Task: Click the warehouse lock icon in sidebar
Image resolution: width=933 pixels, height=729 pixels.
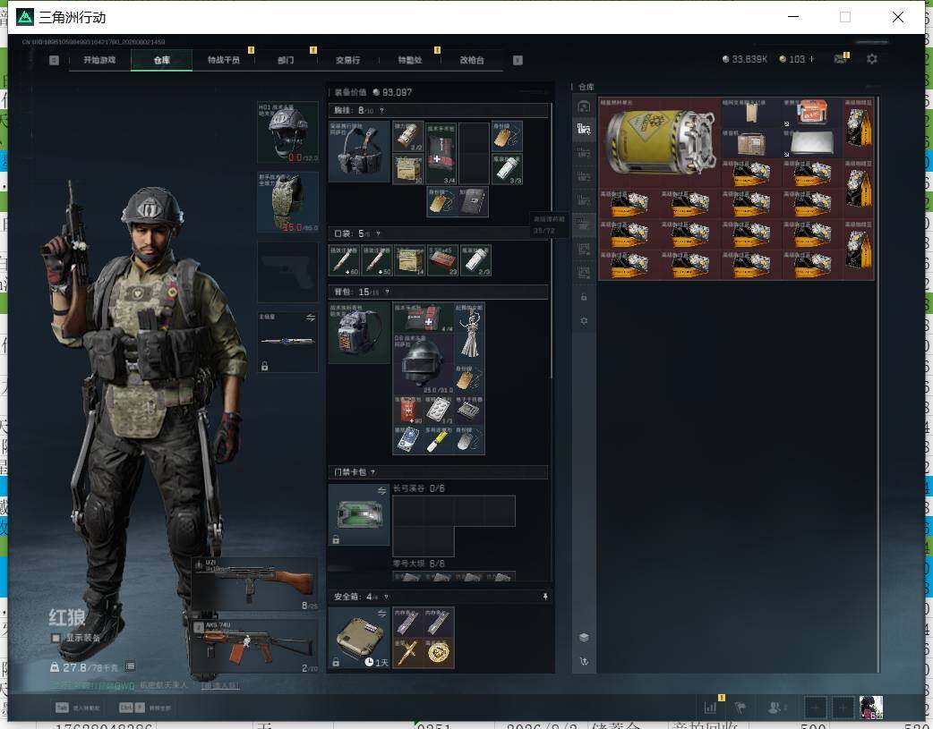Action: tap(584, 297)
